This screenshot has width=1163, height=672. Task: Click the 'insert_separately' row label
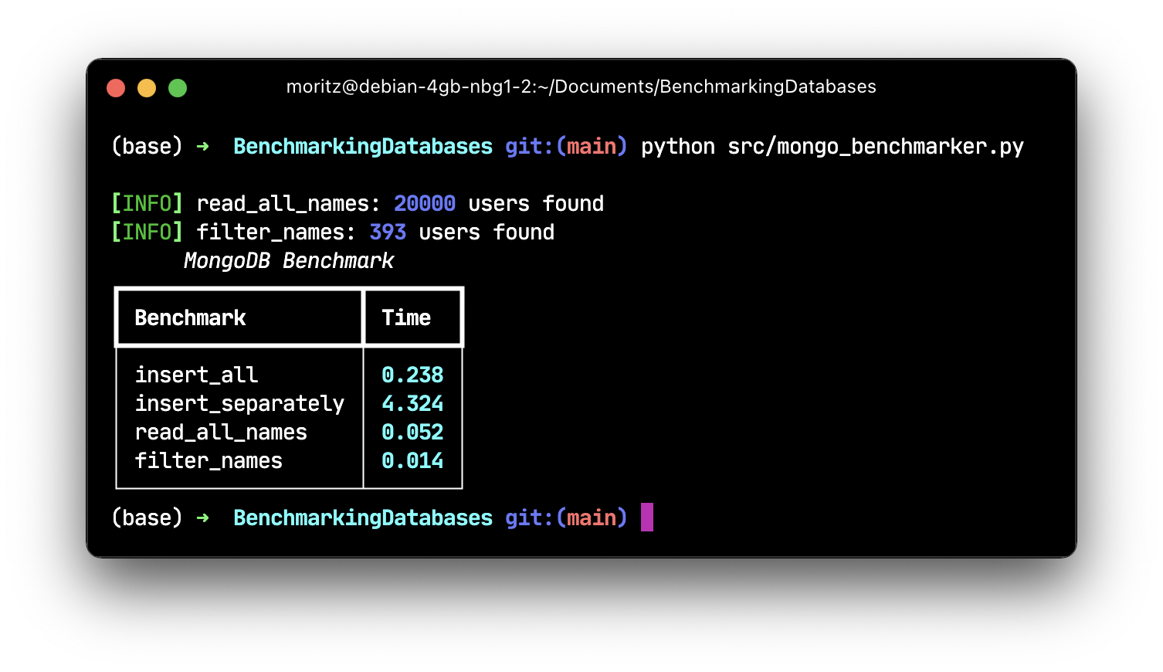pos(239,403)
